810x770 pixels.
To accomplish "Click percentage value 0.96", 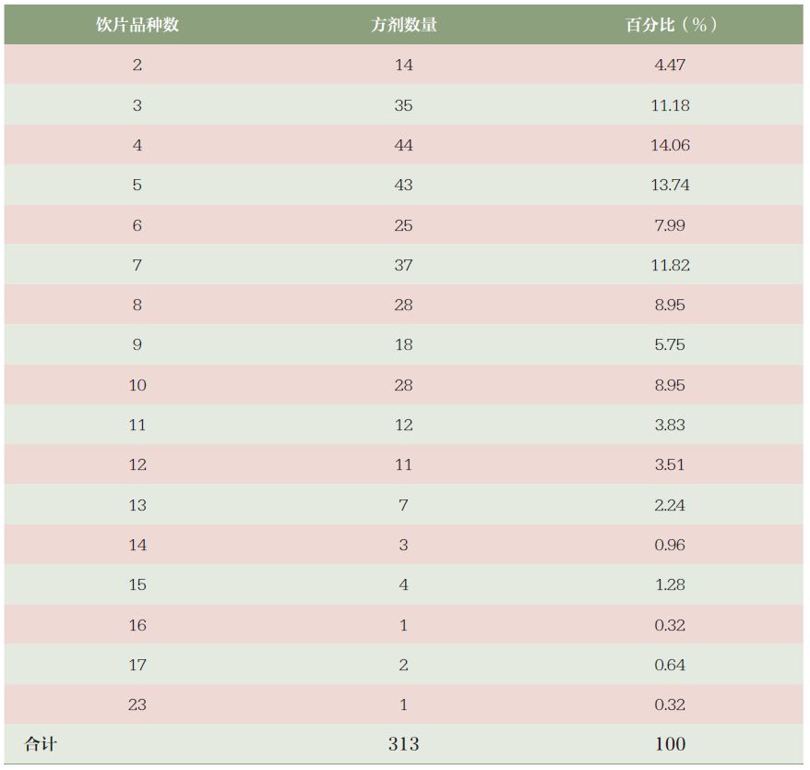I will pos(671,545).
